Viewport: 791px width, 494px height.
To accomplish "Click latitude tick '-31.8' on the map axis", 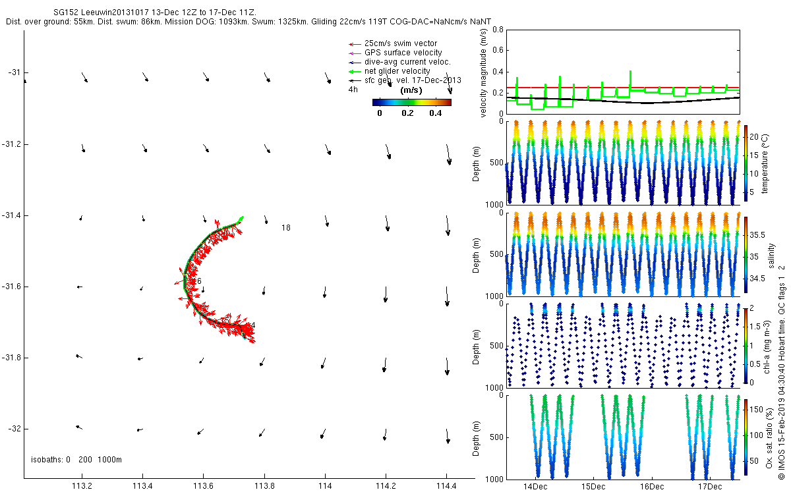I will [11, 358].
